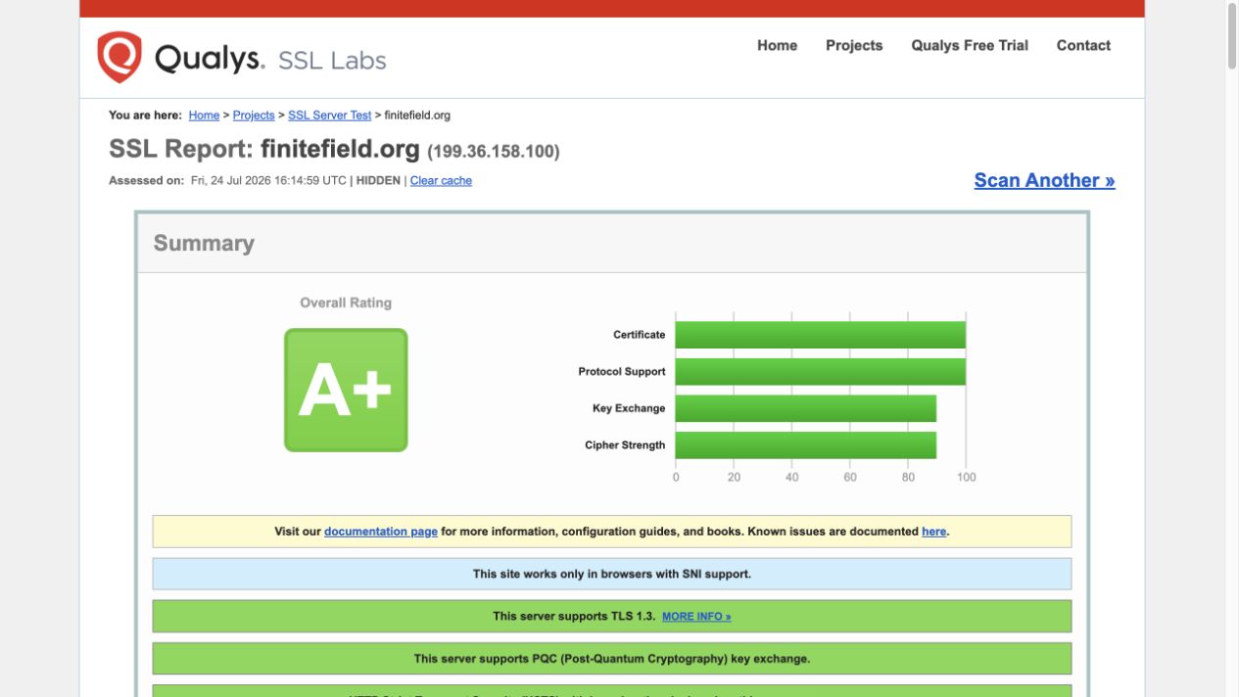The height and width of the screenshot is (697, 1239).
Task: Click the Protocol Support score bar
Action: pyautogui.click(x=821, y=372)
